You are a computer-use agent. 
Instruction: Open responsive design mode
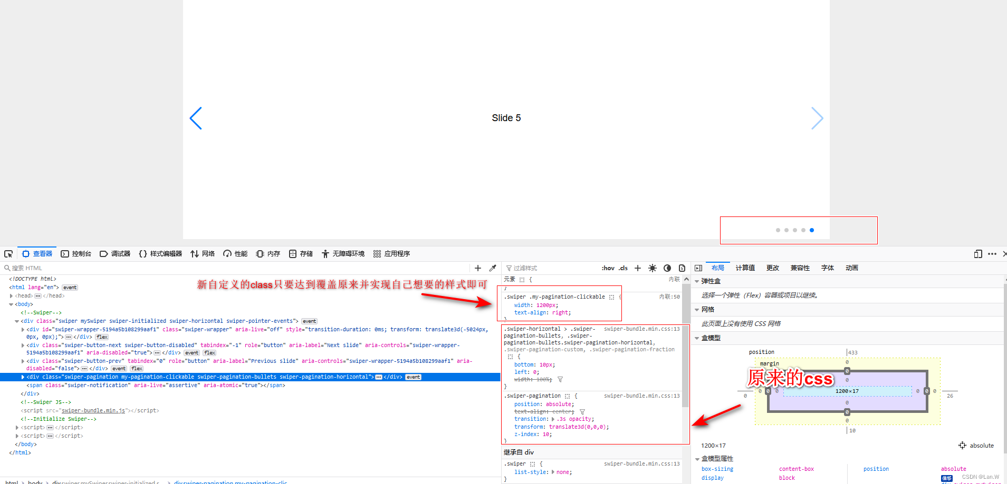tap(977, 254)
